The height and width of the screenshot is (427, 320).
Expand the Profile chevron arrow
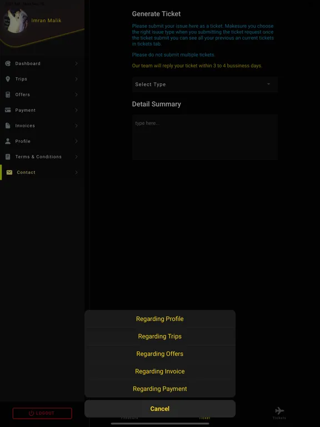coord(77,141)
